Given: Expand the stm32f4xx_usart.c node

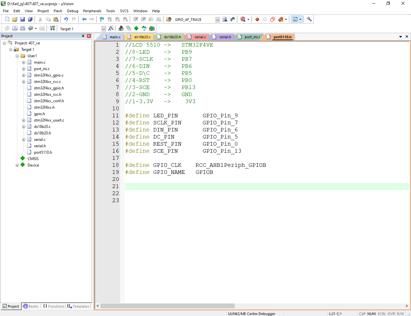Looking at the screenshot, I should coord(23,120).
